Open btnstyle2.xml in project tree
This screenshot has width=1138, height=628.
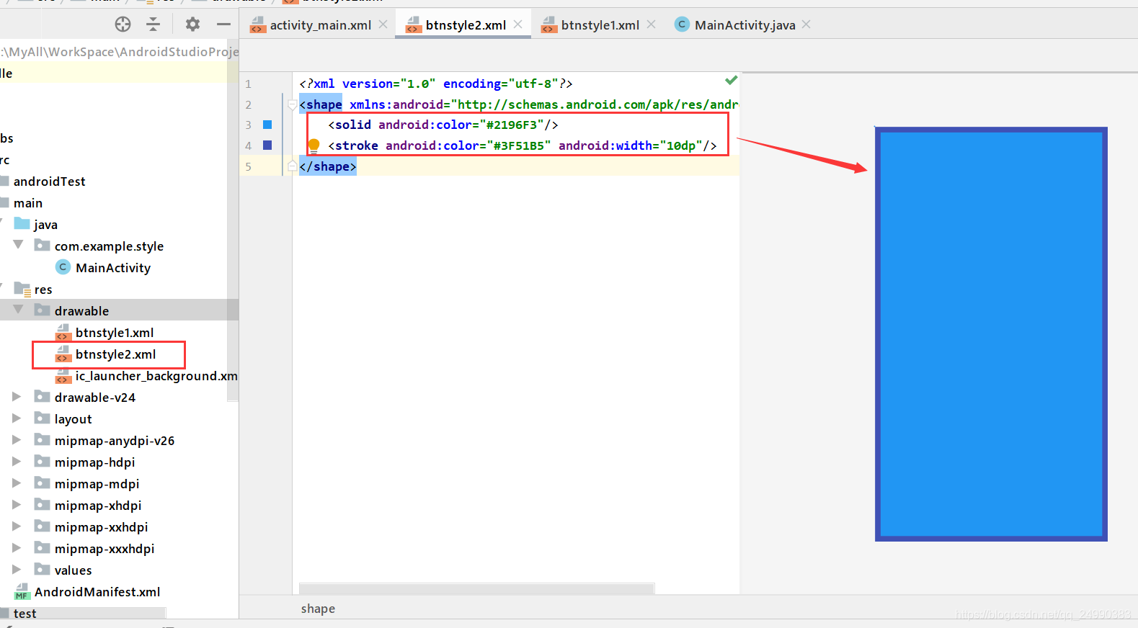[x=115, y=354]
